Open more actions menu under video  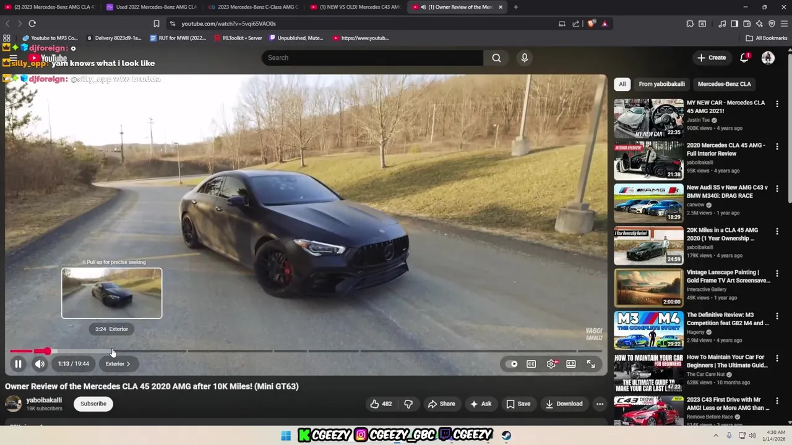[x=600, y=404]
